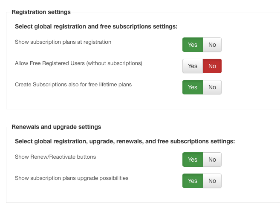The width and height of the screenshot is (280, 208).
Task: Enable Show subscription plans at registration
Action: click(193, 45)
